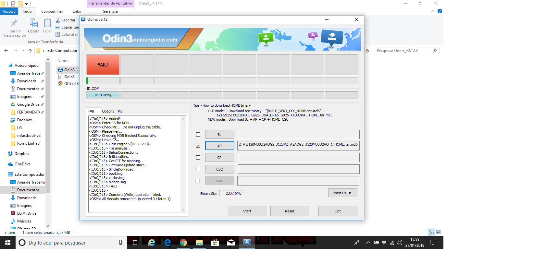Check the CP file checkbox
Screen dimensions: 546x275
198,158
